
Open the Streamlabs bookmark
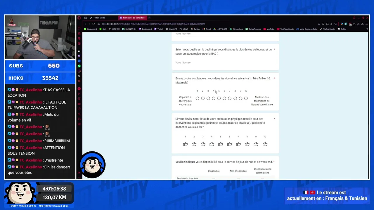click(236, 29)
